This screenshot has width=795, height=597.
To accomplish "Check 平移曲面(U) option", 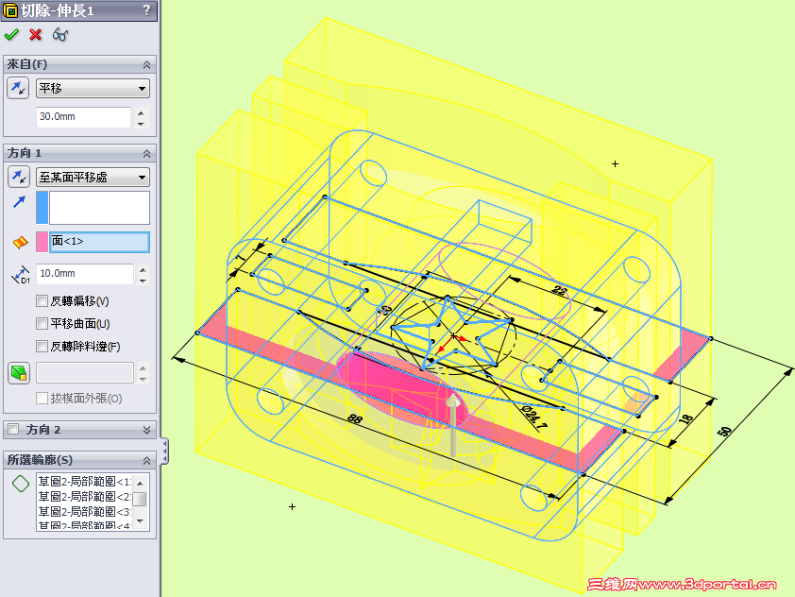I will (42, 323).
